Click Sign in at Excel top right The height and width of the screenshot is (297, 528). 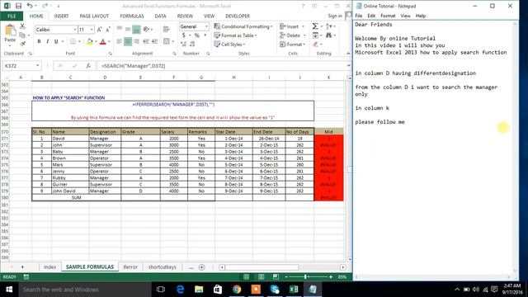click(x=335, y=16)
